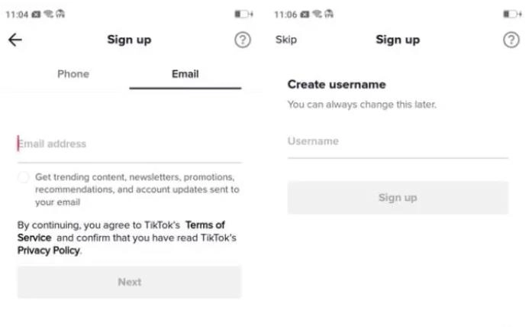The height and width of the screenshot is (327, 532).
Task: Open the Terms of Service link
Action: [205, 225]
